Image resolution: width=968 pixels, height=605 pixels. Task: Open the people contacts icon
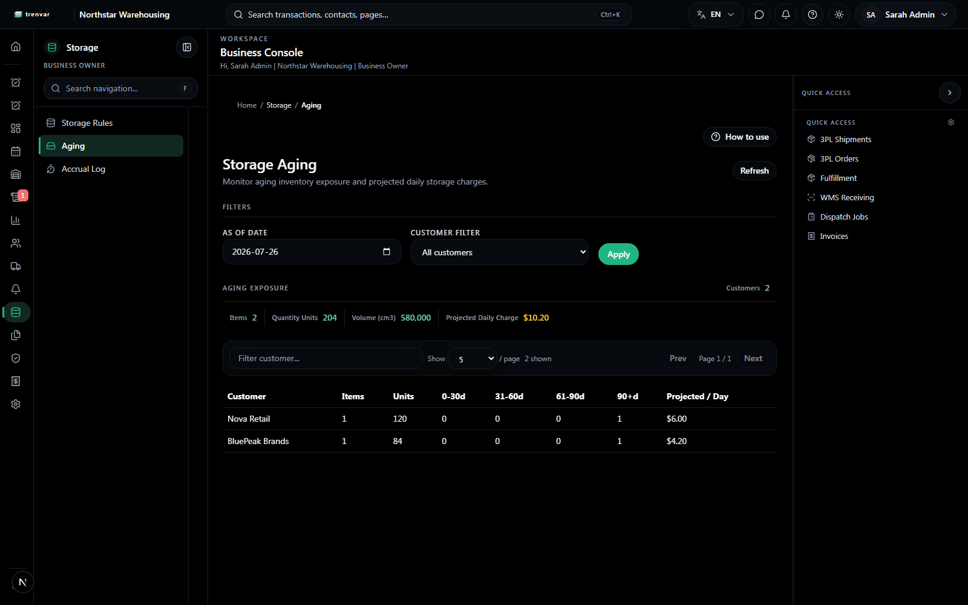pyautogui.click(x=16, y=243)
